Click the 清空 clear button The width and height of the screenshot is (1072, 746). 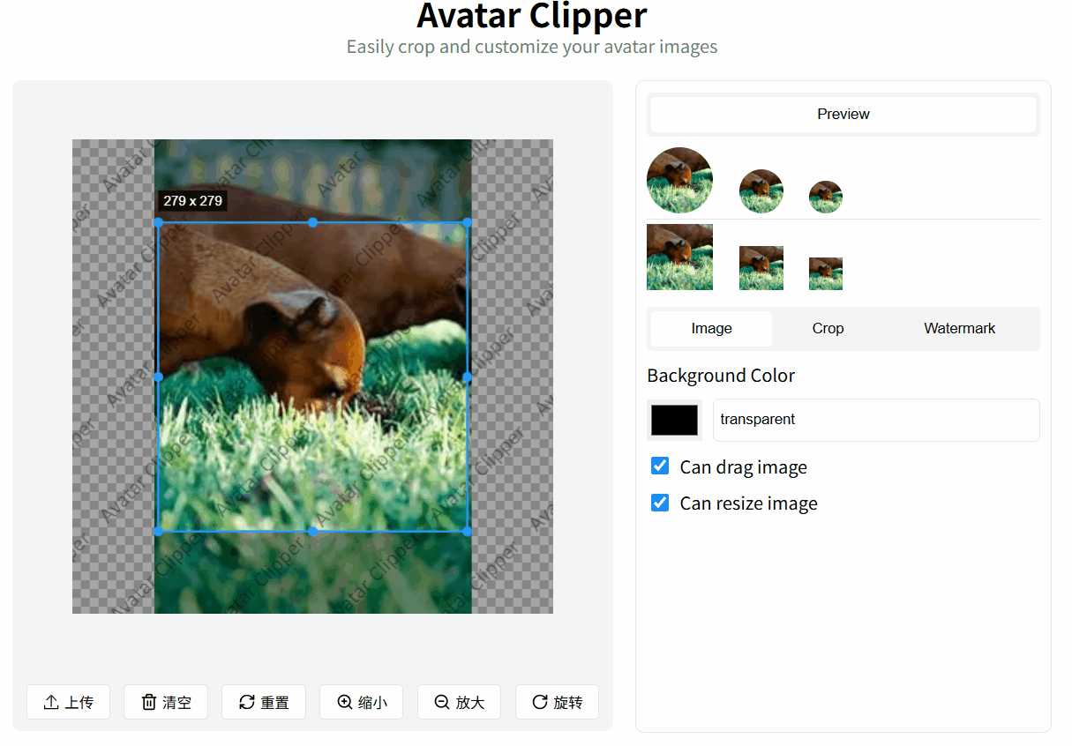166,702
